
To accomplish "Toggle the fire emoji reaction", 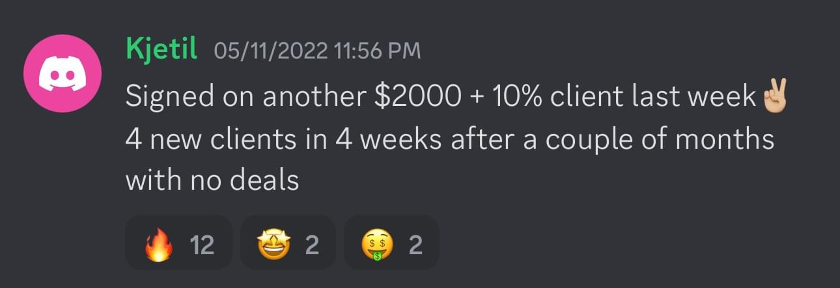I will pos(178,243).
